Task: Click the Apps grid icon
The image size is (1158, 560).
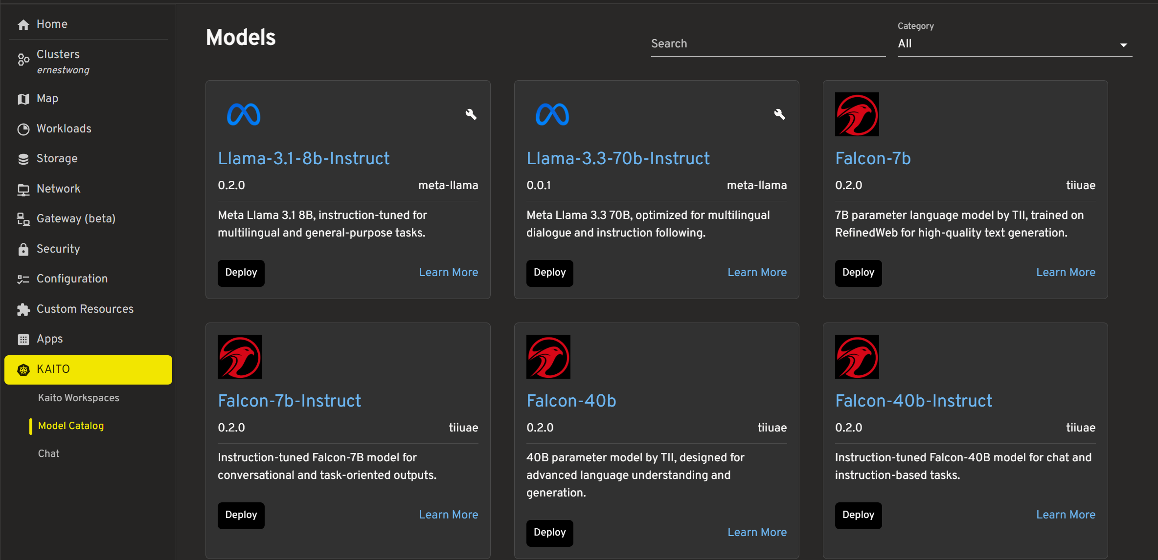Action: [23, 339]
